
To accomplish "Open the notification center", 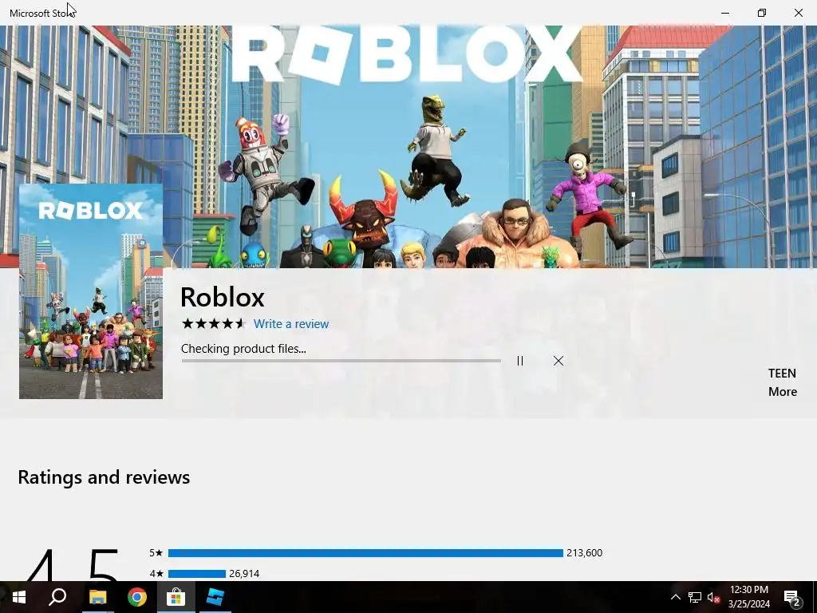I will [x=792, y=597].
